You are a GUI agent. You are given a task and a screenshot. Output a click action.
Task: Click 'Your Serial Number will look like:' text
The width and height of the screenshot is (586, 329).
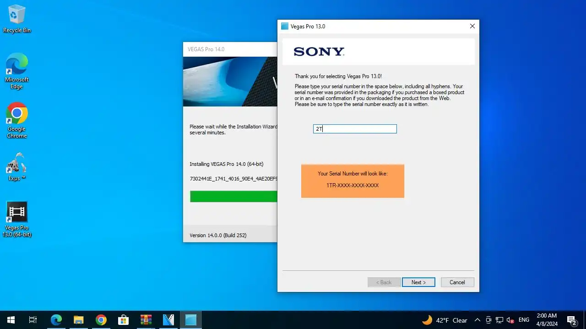coord(353,174)
